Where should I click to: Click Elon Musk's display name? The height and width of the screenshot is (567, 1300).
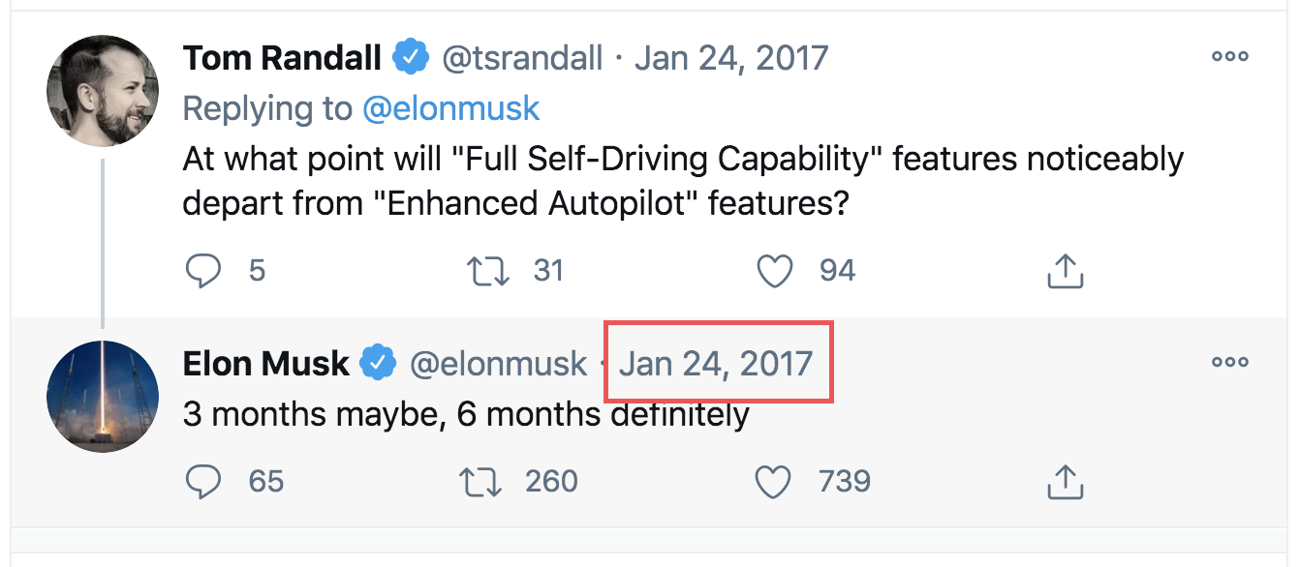[x=265, y=364]
